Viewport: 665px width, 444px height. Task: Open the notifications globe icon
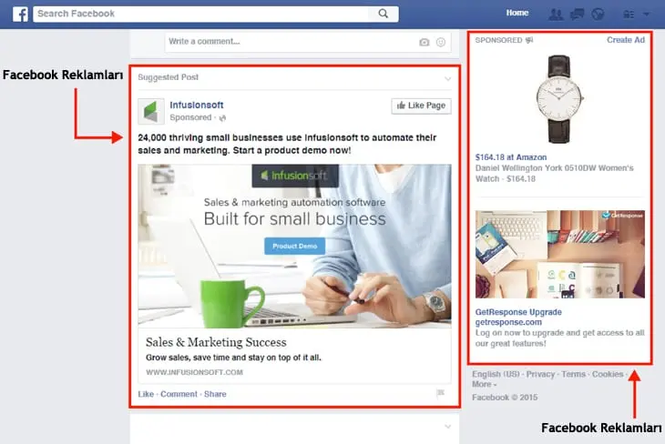click(598, 14)
